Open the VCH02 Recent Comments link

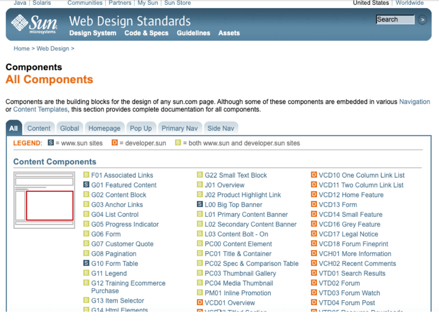357,263
